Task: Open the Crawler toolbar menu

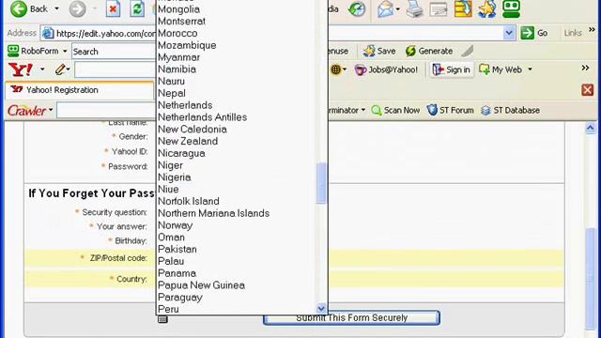Action: click(30, 111)
